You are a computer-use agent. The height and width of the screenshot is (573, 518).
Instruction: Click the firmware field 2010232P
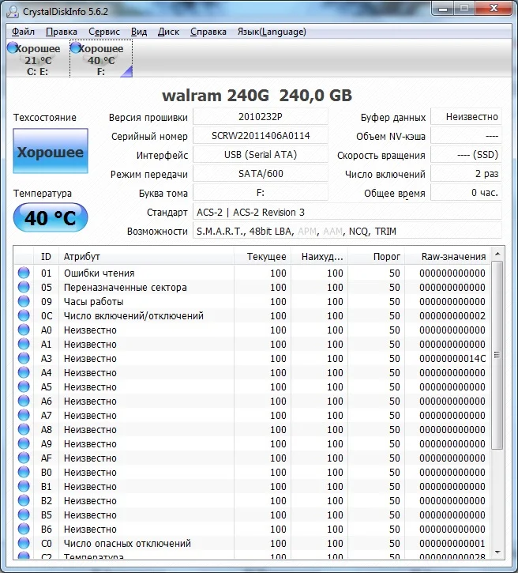(x=261, y=117)
